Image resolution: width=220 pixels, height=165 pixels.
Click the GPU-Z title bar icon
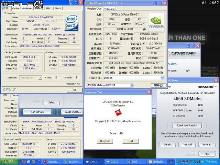click(87, 3)
